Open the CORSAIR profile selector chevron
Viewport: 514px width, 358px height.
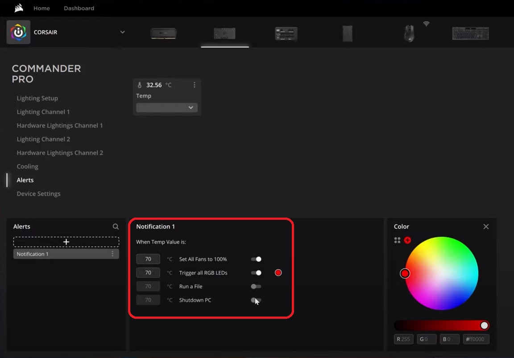pos(123,32)
